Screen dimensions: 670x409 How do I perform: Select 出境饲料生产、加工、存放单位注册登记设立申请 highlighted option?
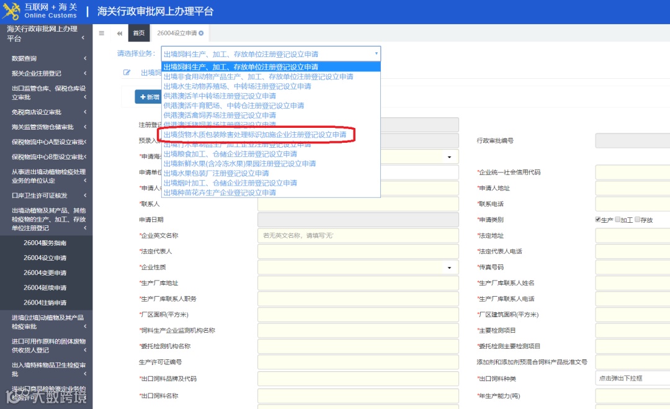pos(271,66)
